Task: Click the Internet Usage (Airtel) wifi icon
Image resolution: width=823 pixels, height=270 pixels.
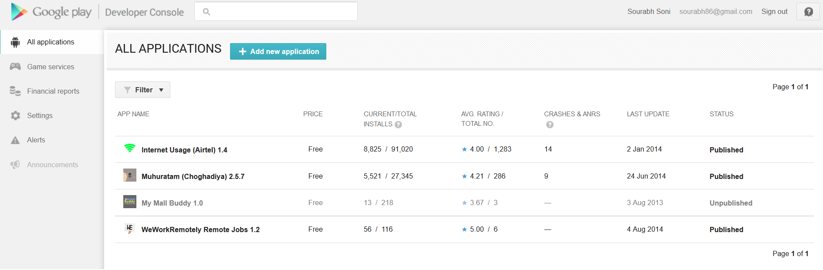Action: pos(130,148)
